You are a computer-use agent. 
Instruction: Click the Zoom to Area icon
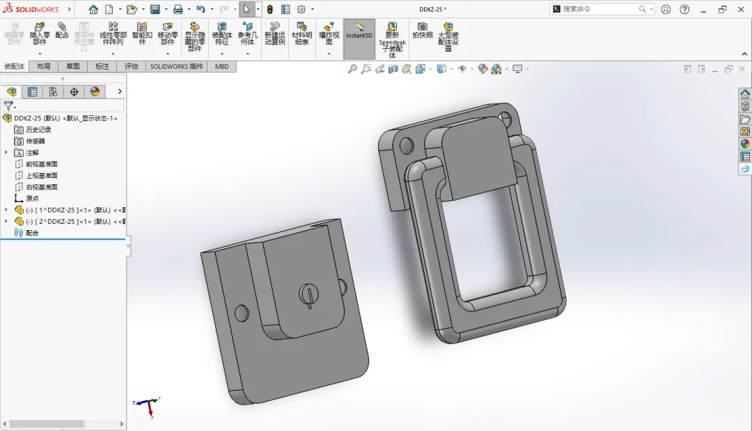tap(366, 69)
